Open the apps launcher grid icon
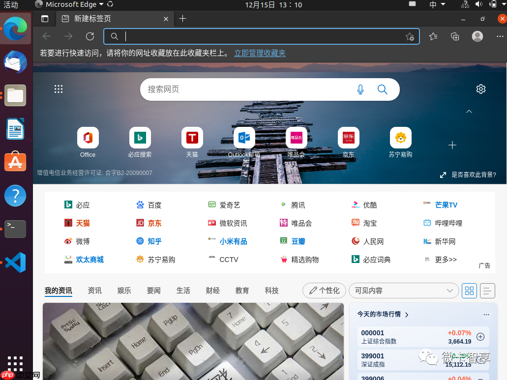This screenshot has height=380, width=507. click(x=59, y=89)
